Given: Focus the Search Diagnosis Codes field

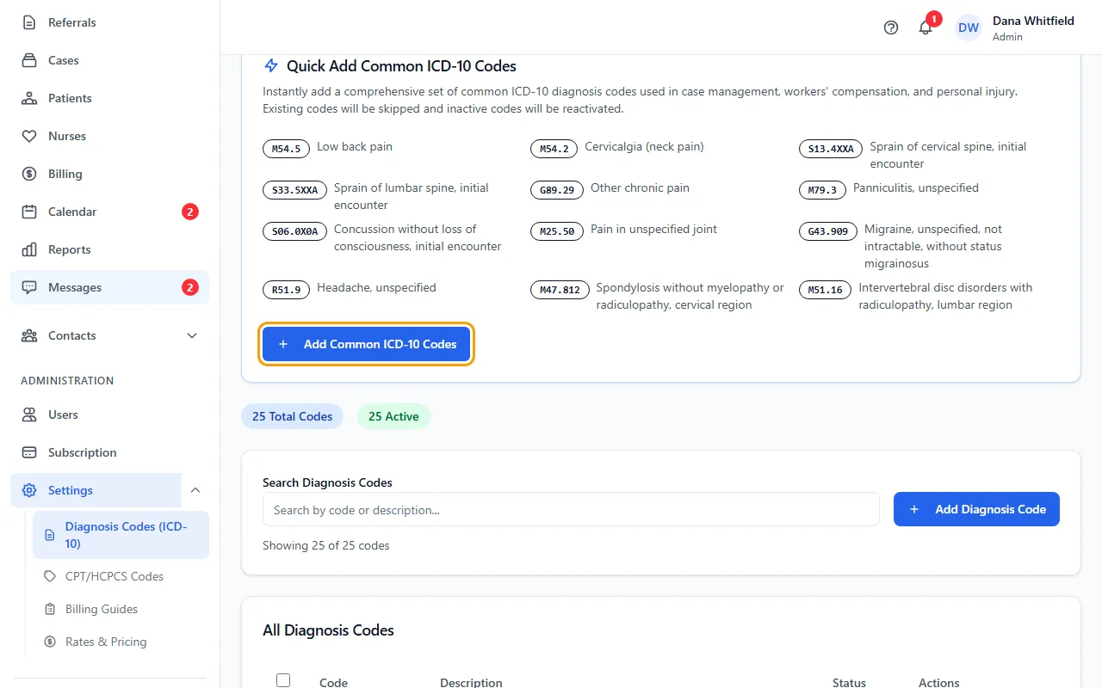Looking at the screenshot, I should point(571,509).
